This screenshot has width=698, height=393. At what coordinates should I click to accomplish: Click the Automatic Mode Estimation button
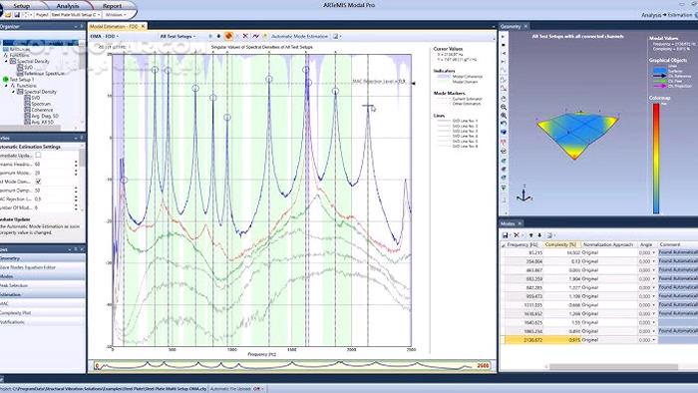pyautogui.click(x=299, y=36)
